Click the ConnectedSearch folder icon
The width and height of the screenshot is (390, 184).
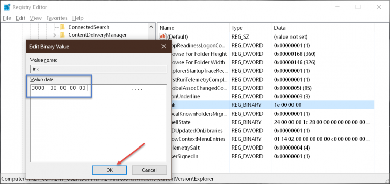pos(62,27)
